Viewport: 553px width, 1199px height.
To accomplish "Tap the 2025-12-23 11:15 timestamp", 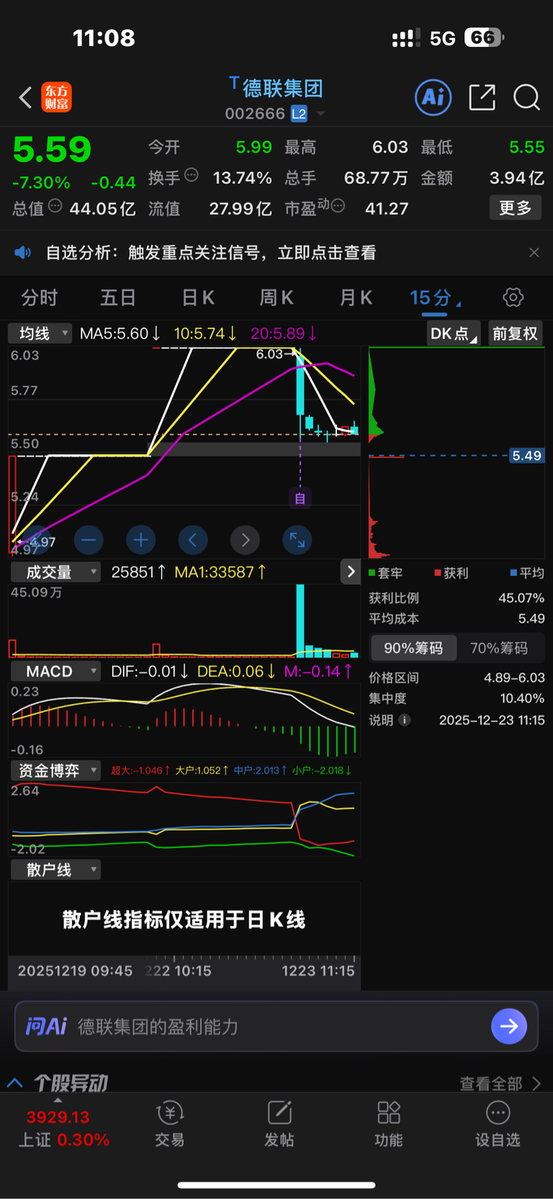I will pos(492,720).
